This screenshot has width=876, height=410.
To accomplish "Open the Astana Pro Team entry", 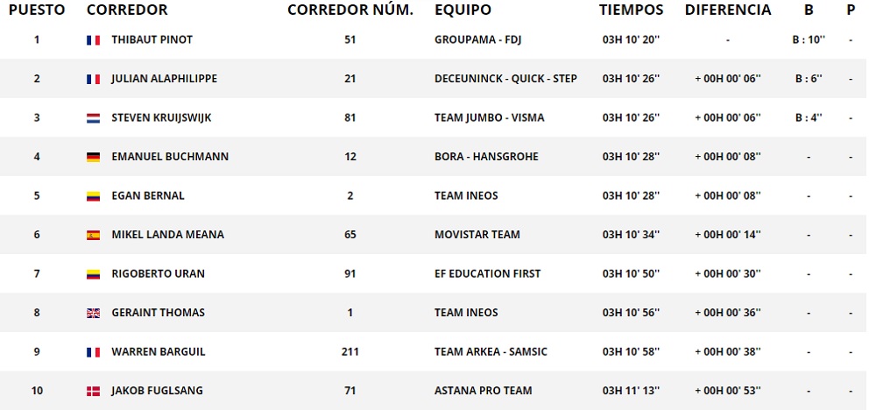I will click(483, 391).
